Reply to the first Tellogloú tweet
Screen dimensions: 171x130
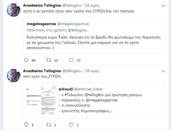pyautogui.click(x=26, y=60)
